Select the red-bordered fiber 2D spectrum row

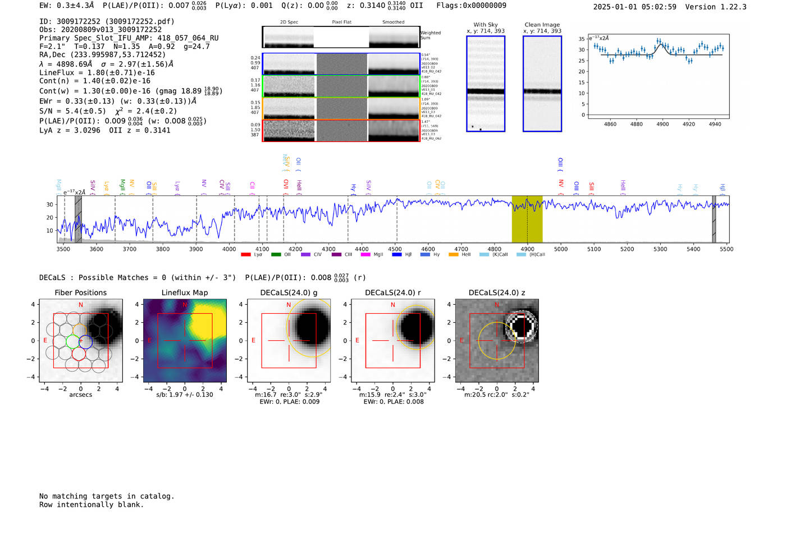tap(341, 130)
